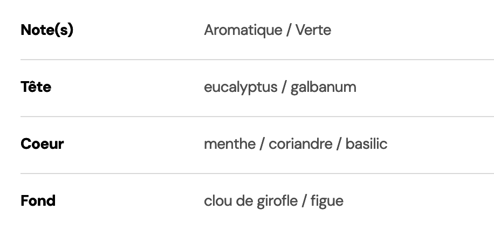Select the Tête row label
Image resolution: width=494 pixels, height=231 pixels.
(36, 87)
